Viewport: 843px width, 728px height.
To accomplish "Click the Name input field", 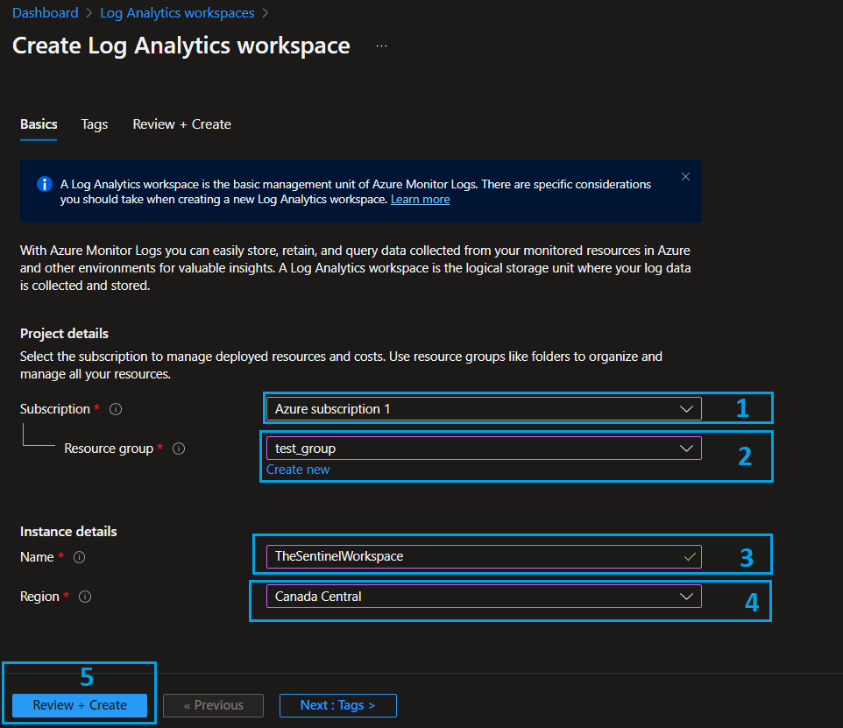I will (484, 556).
